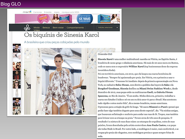Click navegue pelo MSN link

71,12
